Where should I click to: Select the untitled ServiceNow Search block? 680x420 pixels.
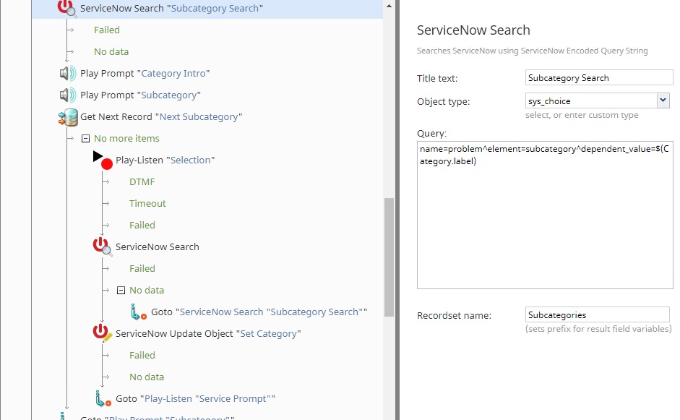[x=158, y=247]
